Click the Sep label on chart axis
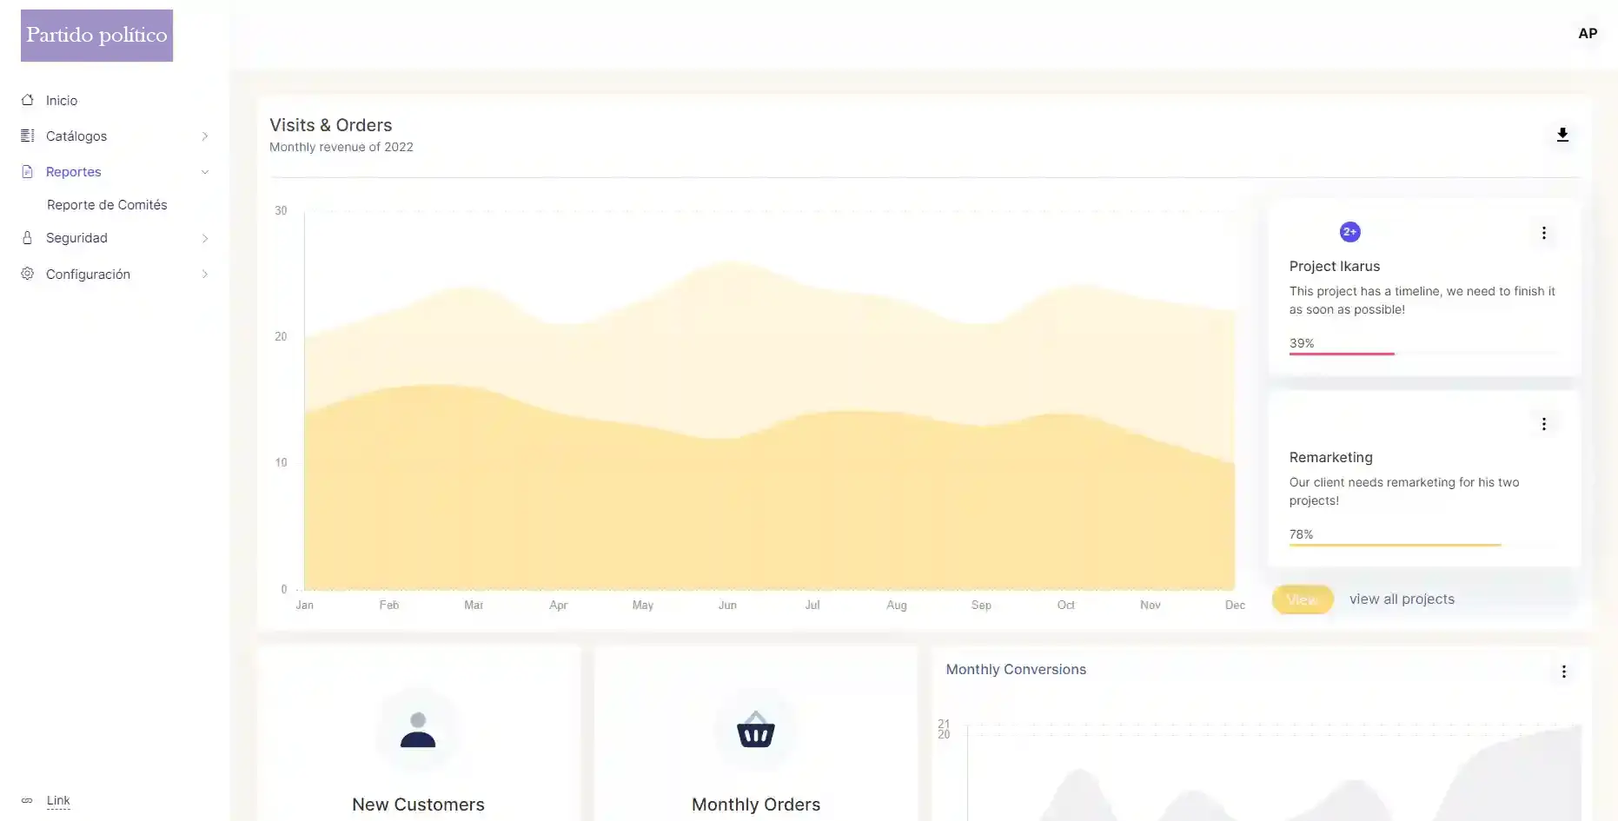1618x821 pixels. pyautogui.click(x=981, y=606)
